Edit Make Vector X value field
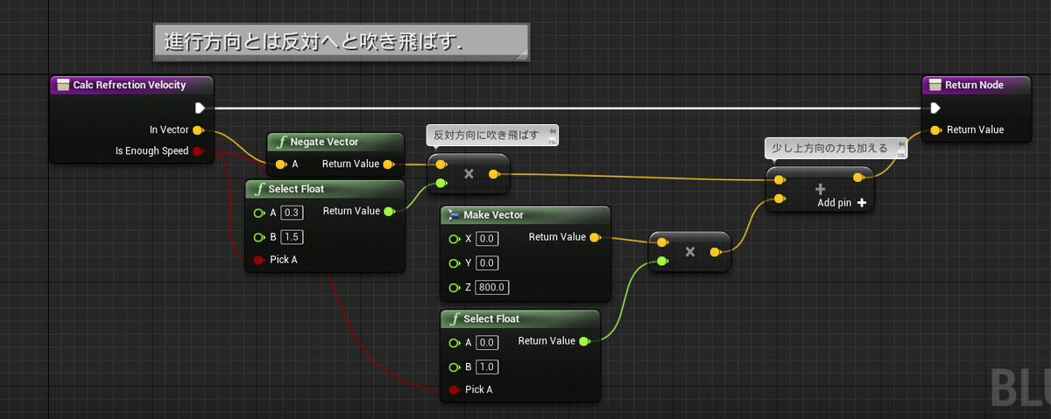 pos(487,239)
